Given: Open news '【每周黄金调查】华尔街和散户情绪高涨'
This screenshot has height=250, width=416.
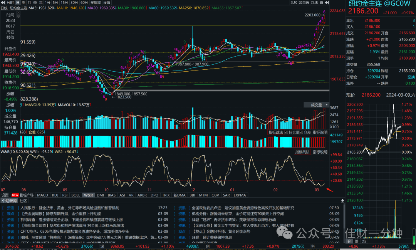Looking at the screenshot, I should [x=72, y=225].
